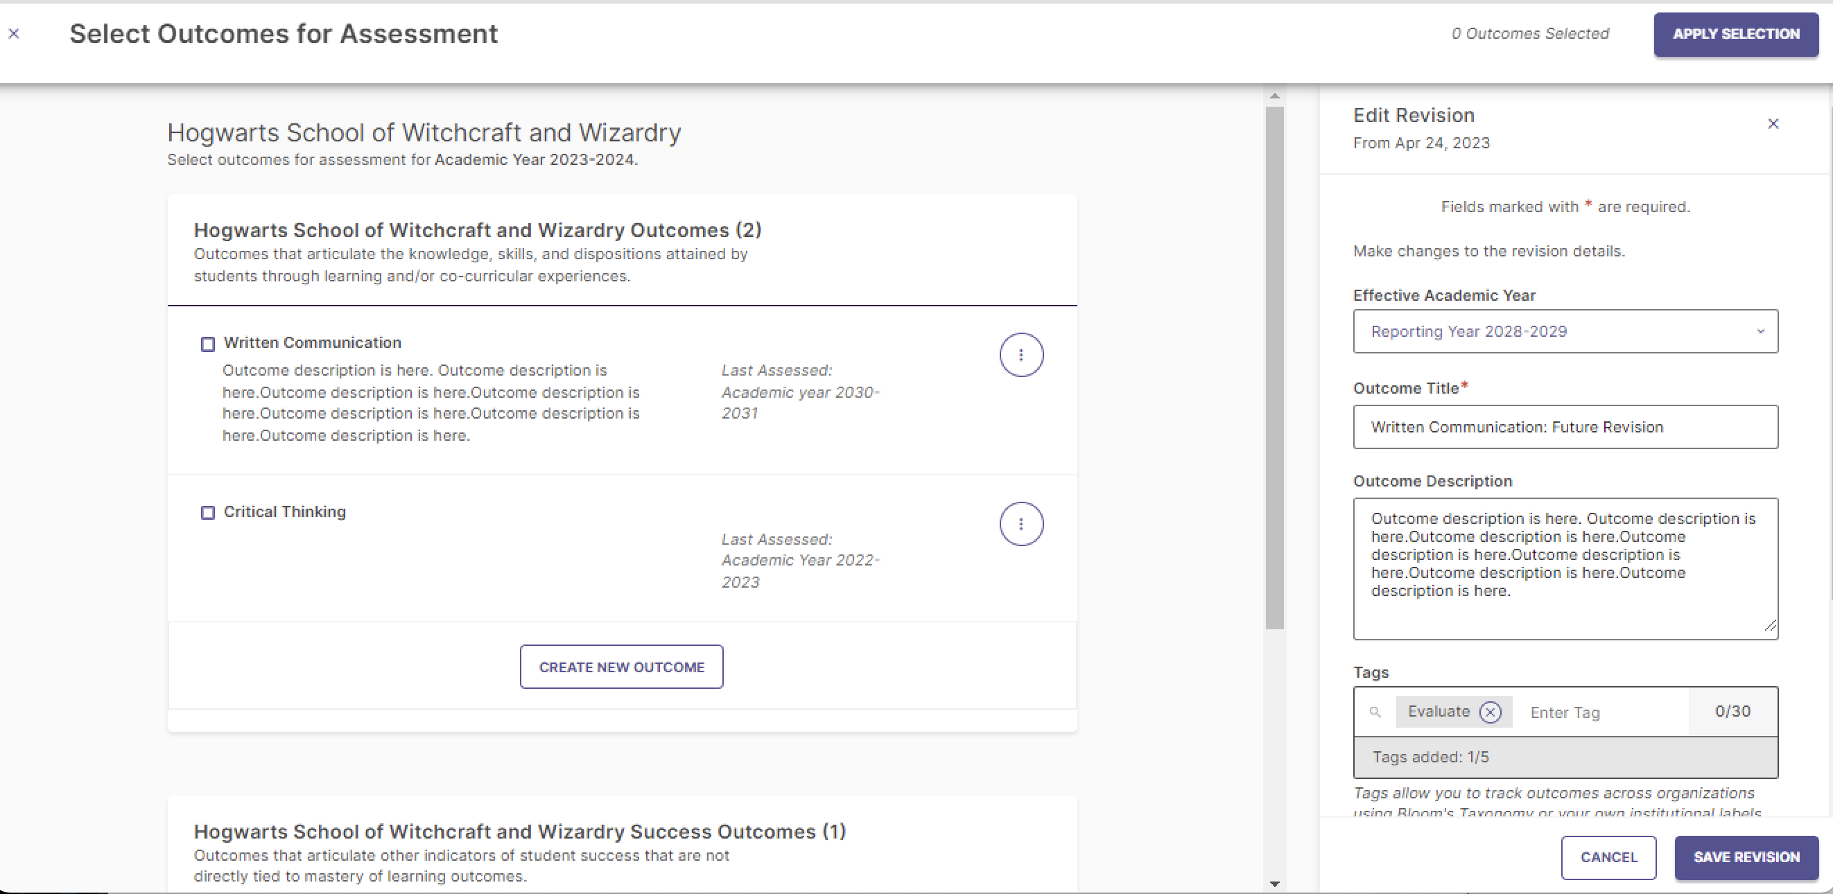The width and height of the screenshot is (1833, 894).
Task: Click into the Outcome Description textarea
Action: click(1565, 569)
